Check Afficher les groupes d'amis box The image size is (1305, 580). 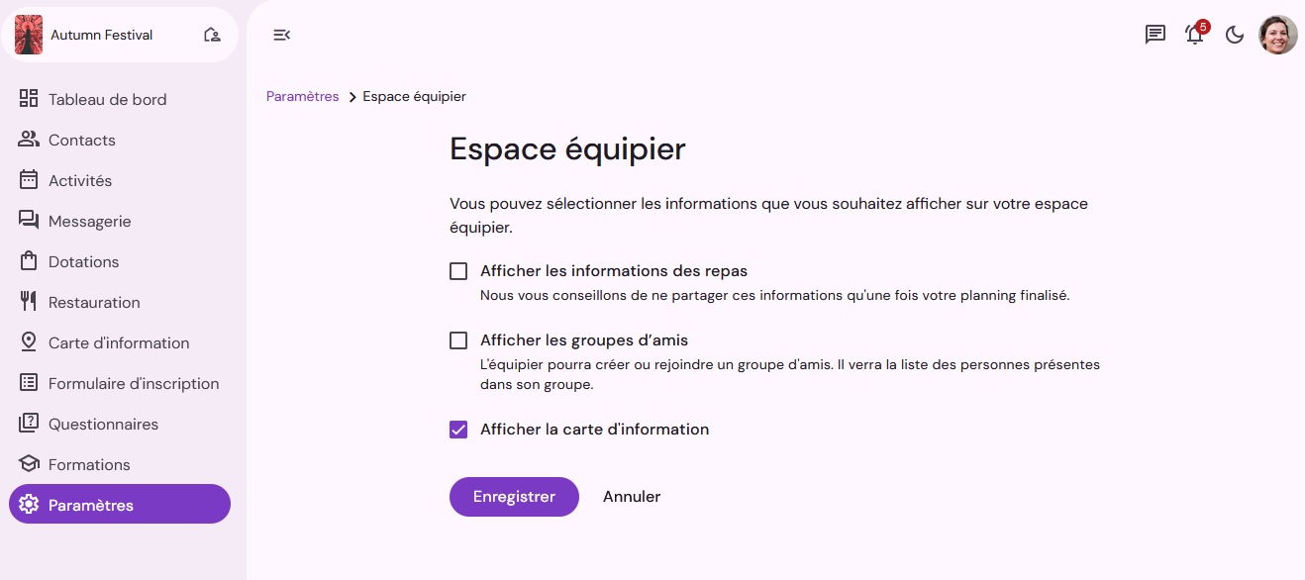tap(458, 340)
